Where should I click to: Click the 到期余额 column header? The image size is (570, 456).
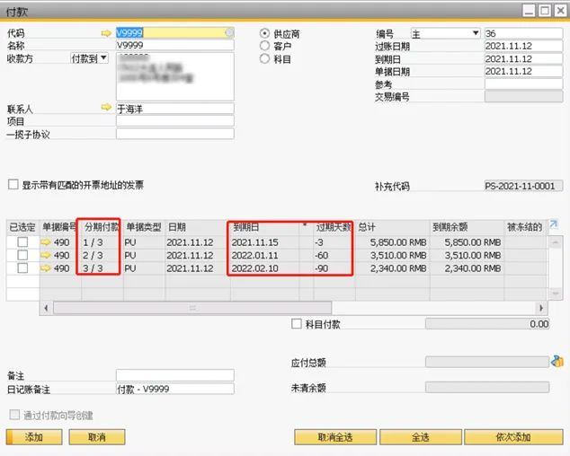pos(467,227)
